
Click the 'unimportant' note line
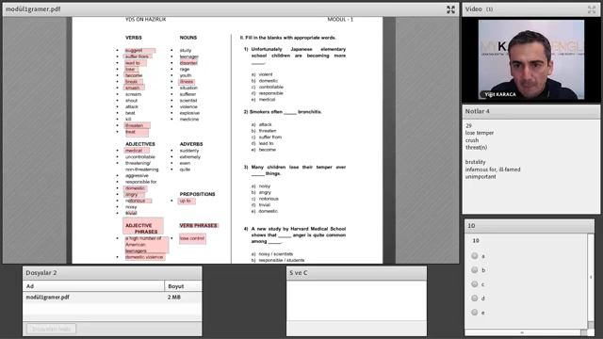481,177
